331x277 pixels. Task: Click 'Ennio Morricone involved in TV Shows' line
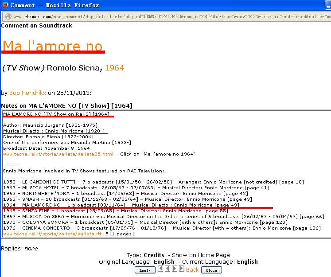tap(84, 171)
